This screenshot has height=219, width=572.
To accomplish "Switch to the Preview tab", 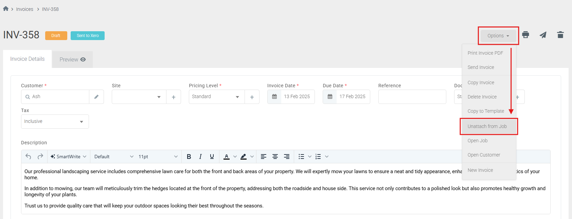I will coord(72,59).
